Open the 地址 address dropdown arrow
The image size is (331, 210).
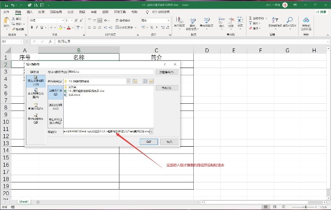point(152,131)
